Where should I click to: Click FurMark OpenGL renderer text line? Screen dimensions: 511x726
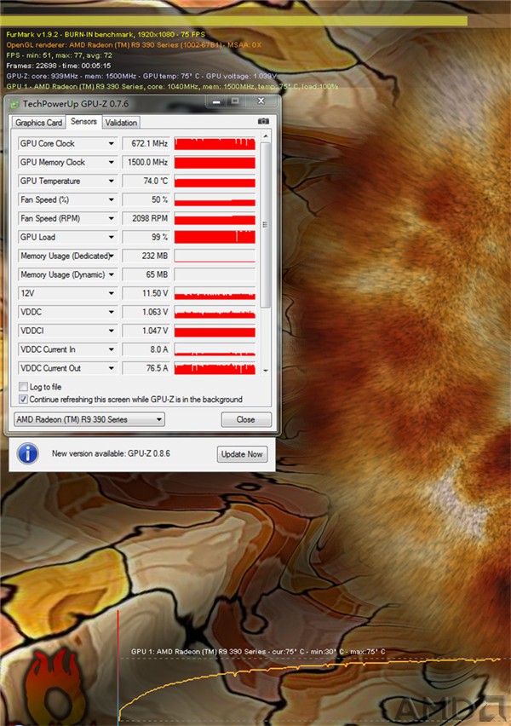point(134,45)
